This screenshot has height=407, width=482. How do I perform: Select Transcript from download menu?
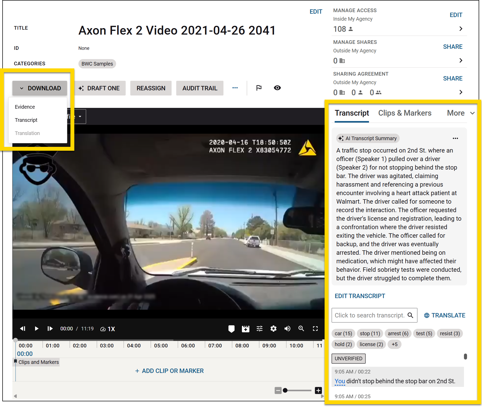coord(26,120)
